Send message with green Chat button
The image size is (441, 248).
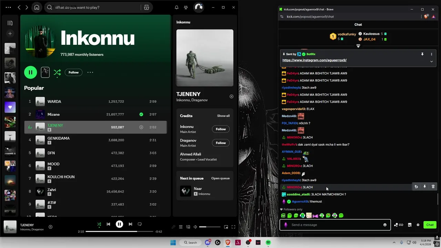pos(430,225)
